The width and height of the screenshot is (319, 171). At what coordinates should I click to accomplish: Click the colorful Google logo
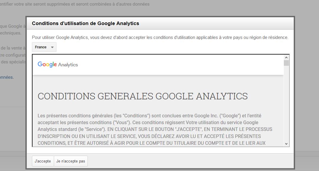coord(47,65)
